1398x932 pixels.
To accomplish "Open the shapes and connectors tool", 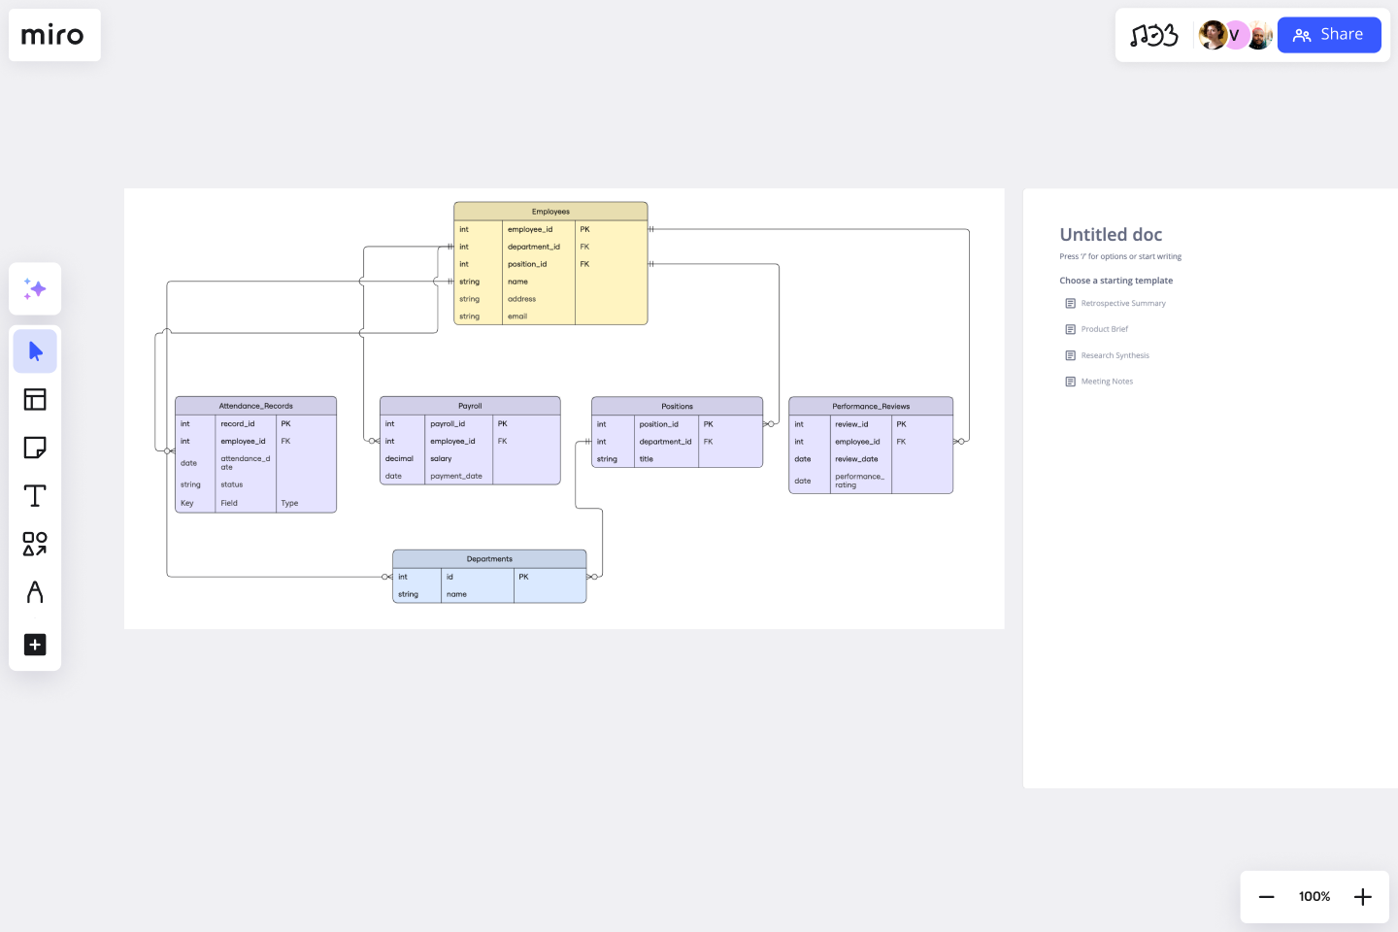I will click(35, 545).
